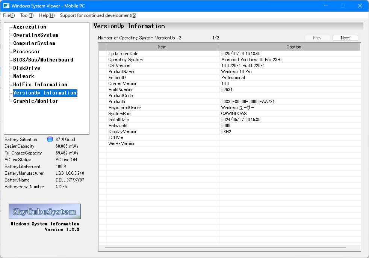Open the ComputerSystem tree entry
This screenshot has width=369, height=258.
click(34, 43)
